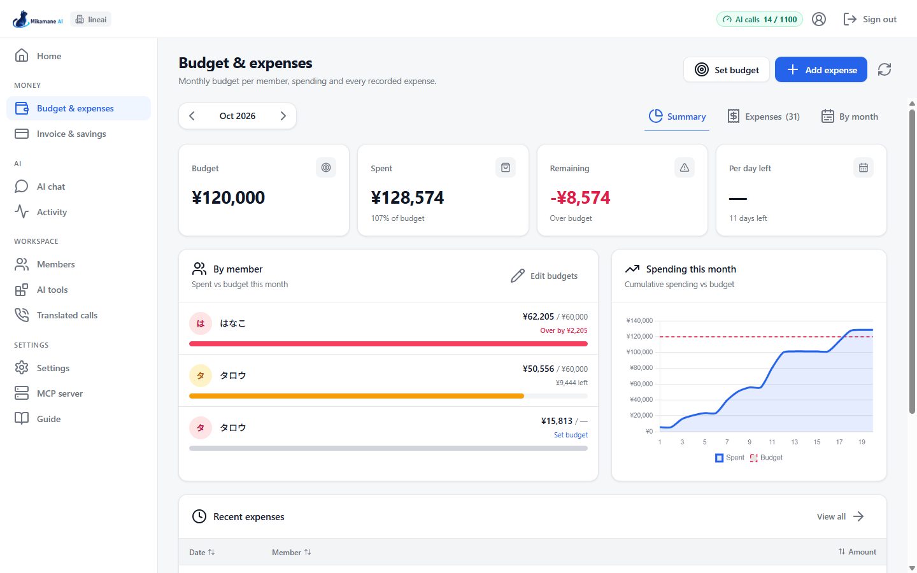Image resolution: width=917 pixels, height=573 pixels.
Task: Open Invoice & savings page
Action: point(78,134)
